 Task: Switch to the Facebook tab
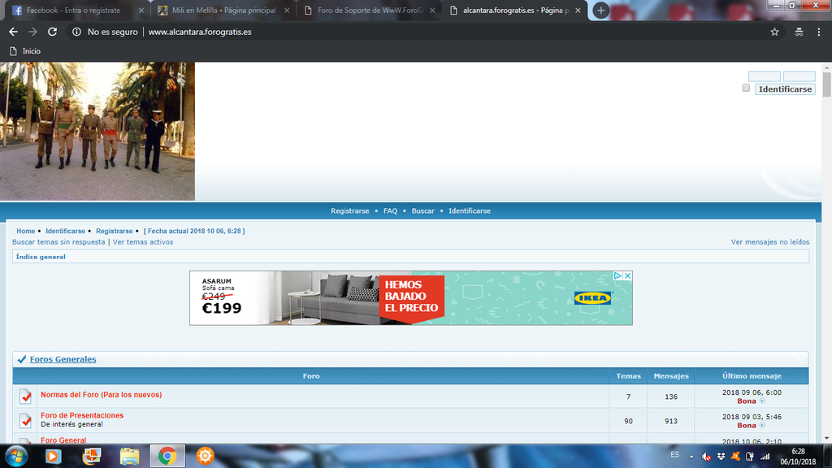pyautogui.click(x=73, y=10)
